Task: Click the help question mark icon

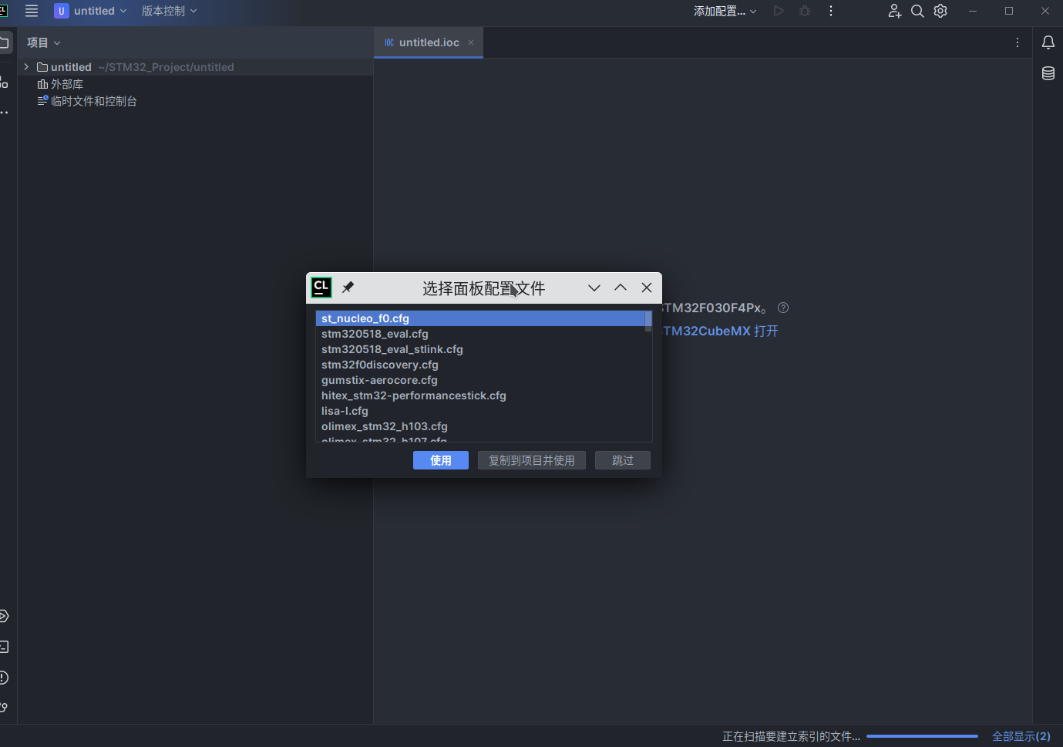Action: point(783,308)
